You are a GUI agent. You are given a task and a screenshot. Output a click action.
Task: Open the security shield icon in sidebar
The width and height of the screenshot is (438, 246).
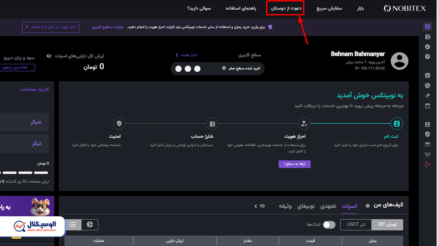427,134
